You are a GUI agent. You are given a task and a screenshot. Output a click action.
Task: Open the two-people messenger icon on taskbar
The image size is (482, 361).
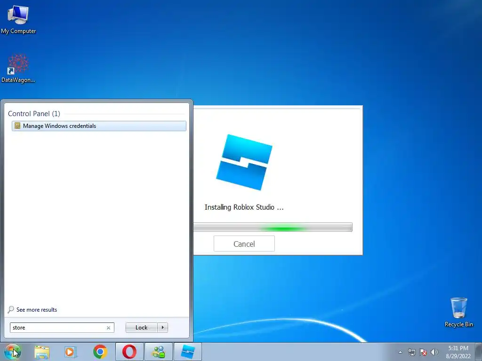(x=159, y=352)
